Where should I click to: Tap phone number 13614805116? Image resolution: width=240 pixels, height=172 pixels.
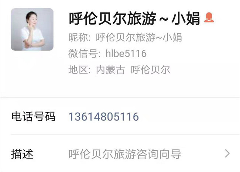coord(104,117)
